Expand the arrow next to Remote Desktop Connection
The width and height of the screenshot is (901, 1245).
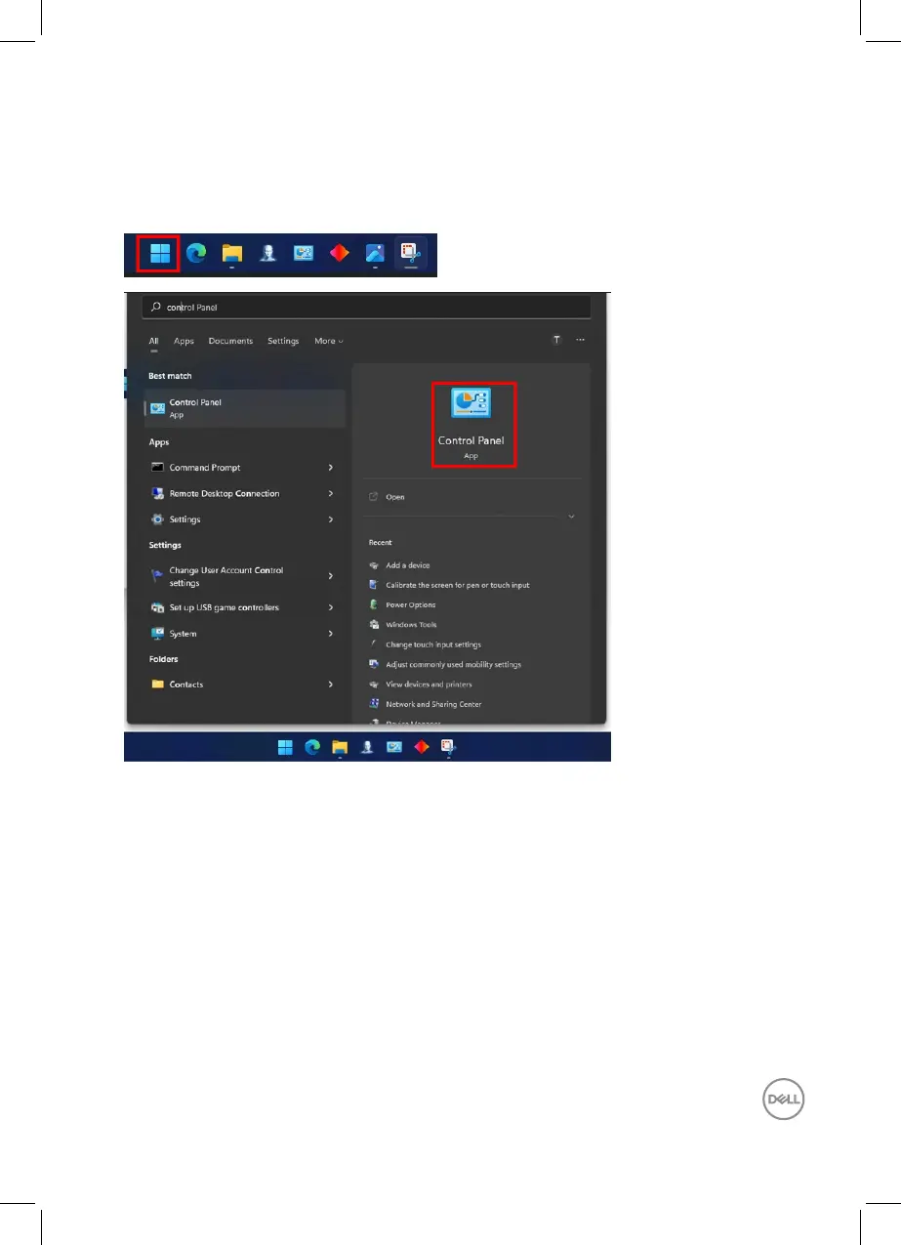(331, 494)
